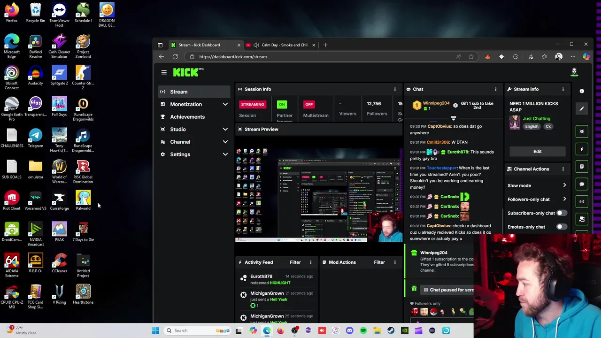Click weather widget on taskbar
This screenshot has height=338, width=601.
[21, 330]
